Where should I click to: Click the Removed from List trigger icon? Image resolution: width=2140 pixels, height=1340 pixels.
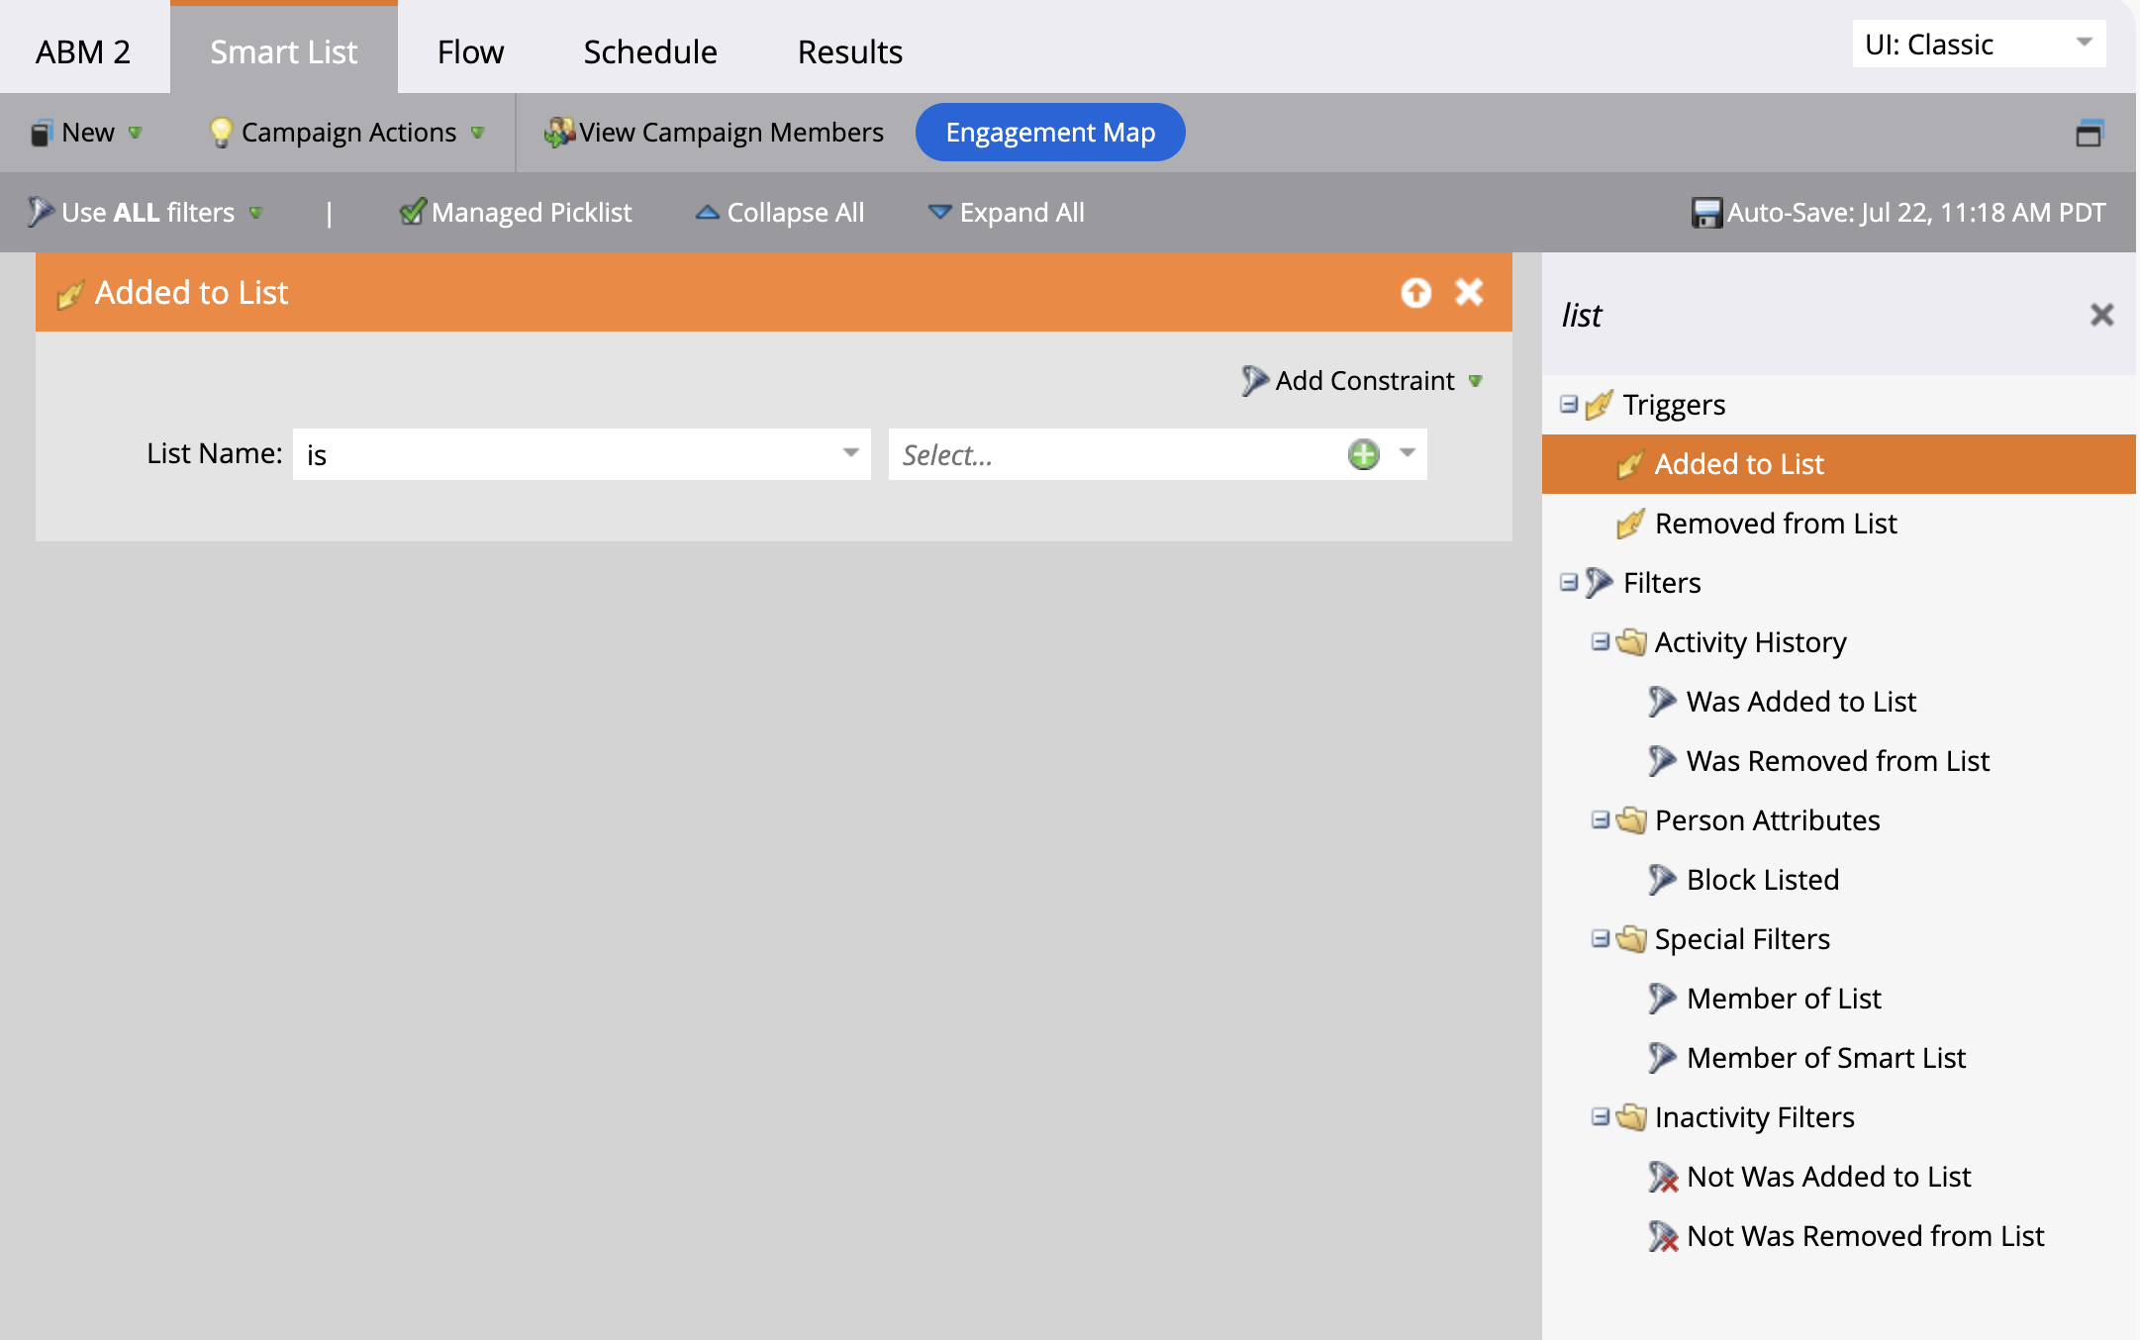(x=1630, y=524)
